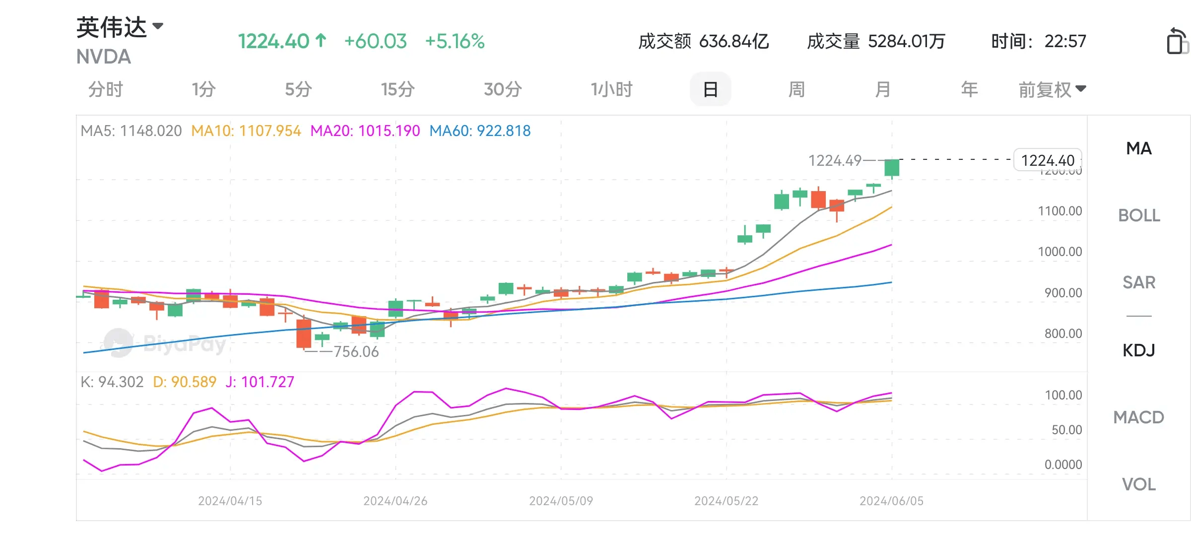
Task: Expand the 英伟达 stock selector dropdown arrow
Action: pos(158,26)
